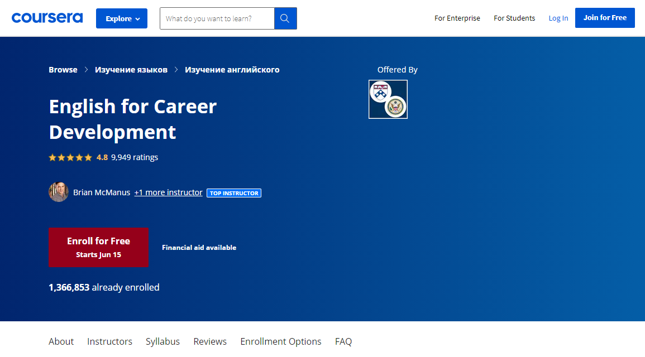Click the 4.8 rating value
645x357 pixels.
102,157
